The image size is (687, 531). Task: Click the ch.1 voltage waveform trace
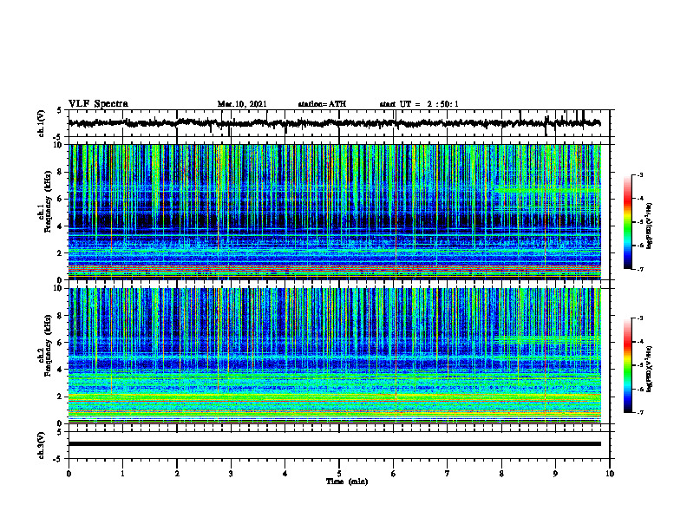334,123
